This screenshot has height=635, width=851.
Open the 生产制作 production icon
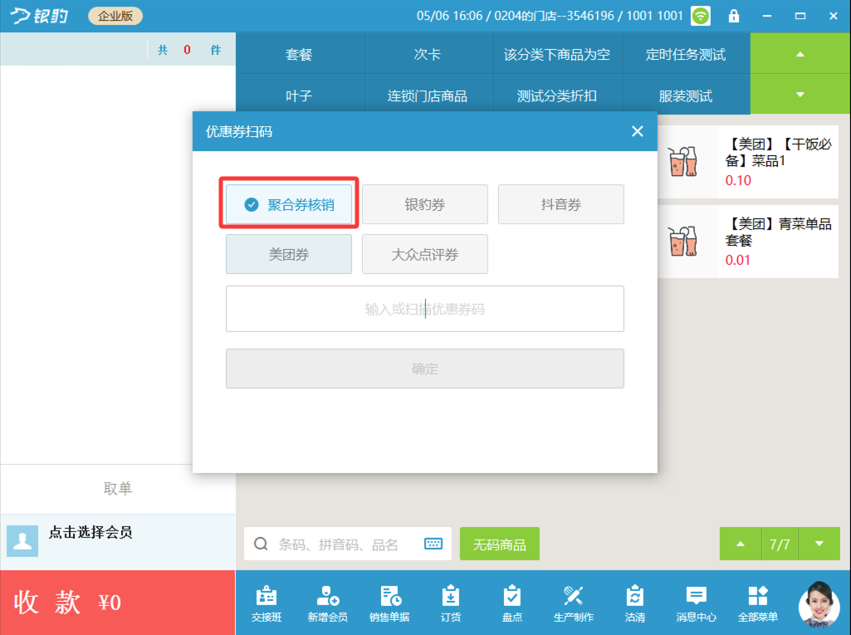(573, 603)
